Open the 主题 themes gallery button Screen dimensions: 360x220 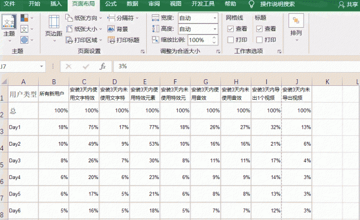[x=9, y=25]
